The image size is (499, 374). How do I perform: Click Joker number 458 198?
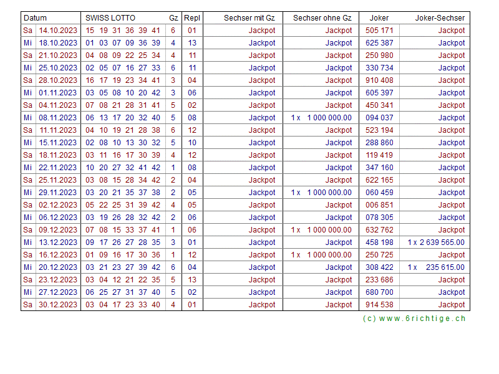click(x=379, y=242)
